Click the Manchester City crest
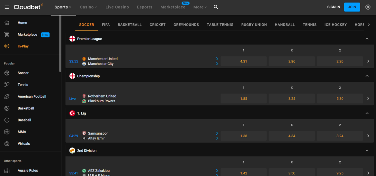Viewport: 376px width, 176px height. click(84, 64)
